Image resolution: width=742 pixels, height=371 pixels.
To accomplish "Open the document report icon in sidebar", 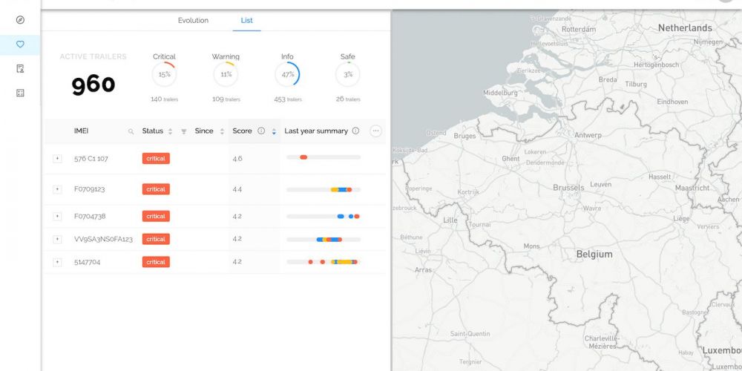I will click(20, 68).
